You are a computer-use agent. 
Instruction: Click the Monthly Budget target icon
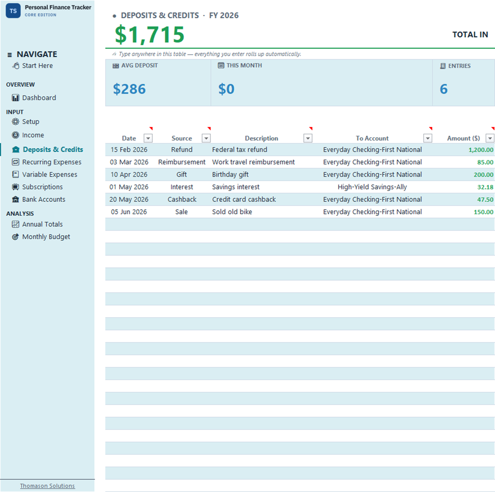(16, 237)
